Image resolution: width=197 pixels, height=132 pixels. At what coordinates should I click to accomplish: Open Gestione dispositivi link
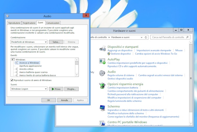point(120,54)
